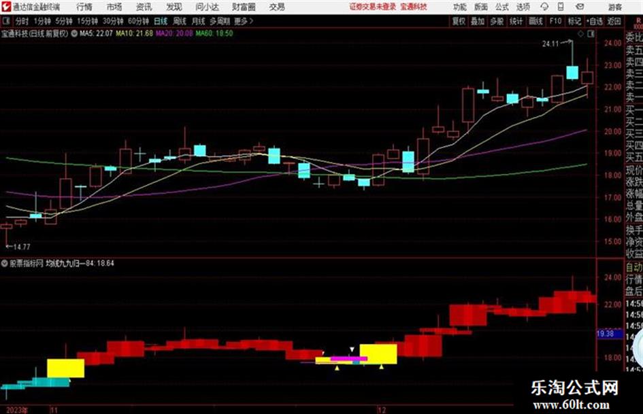Open the 财富圈 menu
The width and height of the screenshot is (643, 414).
[x=244, y=7]
